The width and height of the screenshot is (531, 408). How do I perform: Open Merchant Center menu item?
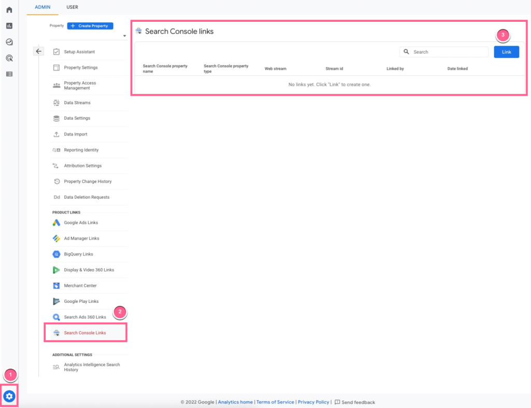point(89,286)
